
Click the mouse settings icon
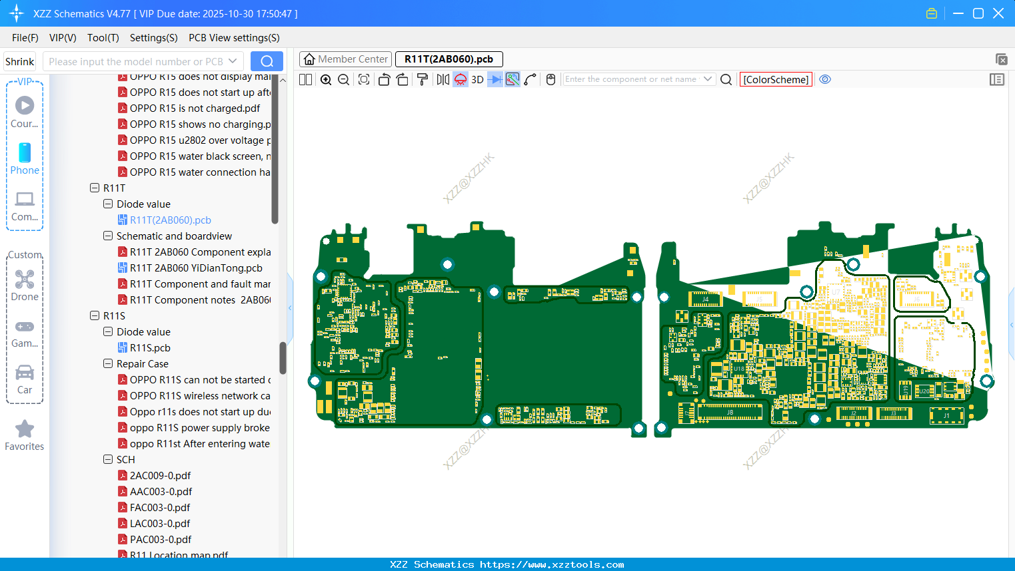click(x=550, y=80)
